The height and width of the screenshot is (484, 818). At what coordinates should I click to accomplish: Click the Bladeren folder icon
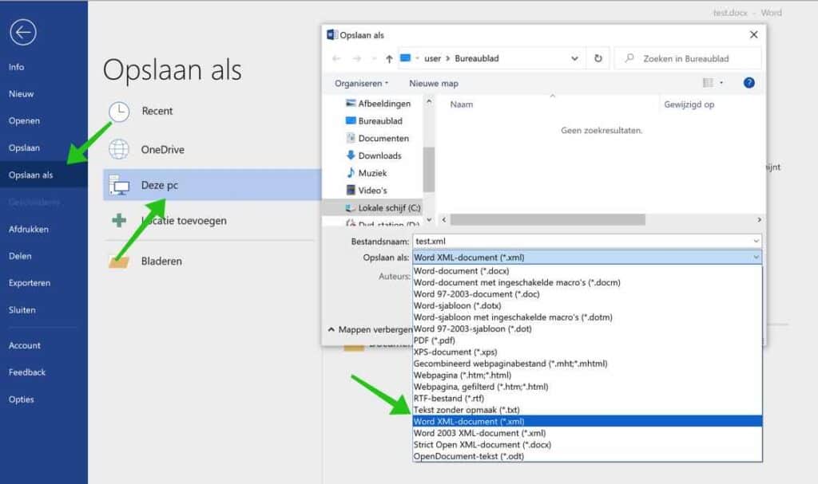(119, 262)
